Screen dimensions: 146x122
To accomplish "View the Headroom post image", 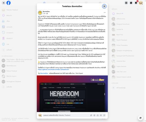I will pyautogui.click(x=72, y=94).
